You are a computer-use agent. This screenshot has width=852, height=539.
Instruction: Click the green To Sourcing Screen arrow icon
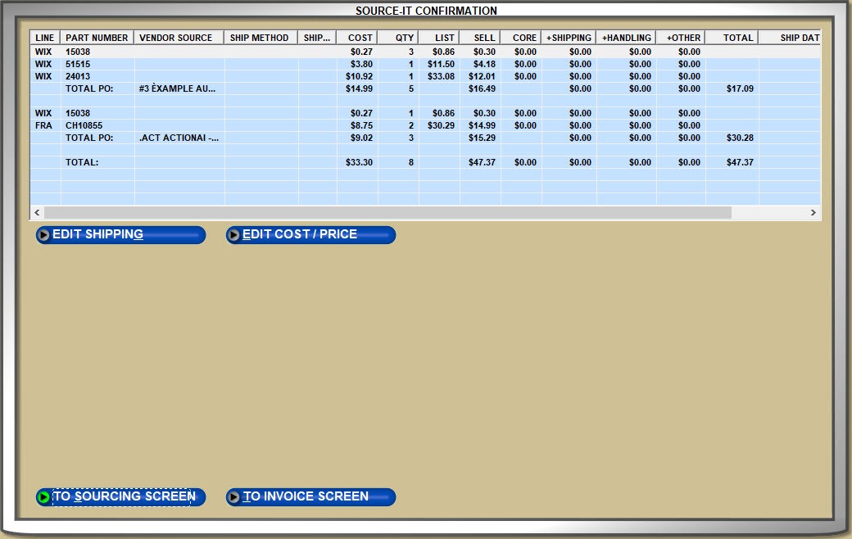pos(44,497)
